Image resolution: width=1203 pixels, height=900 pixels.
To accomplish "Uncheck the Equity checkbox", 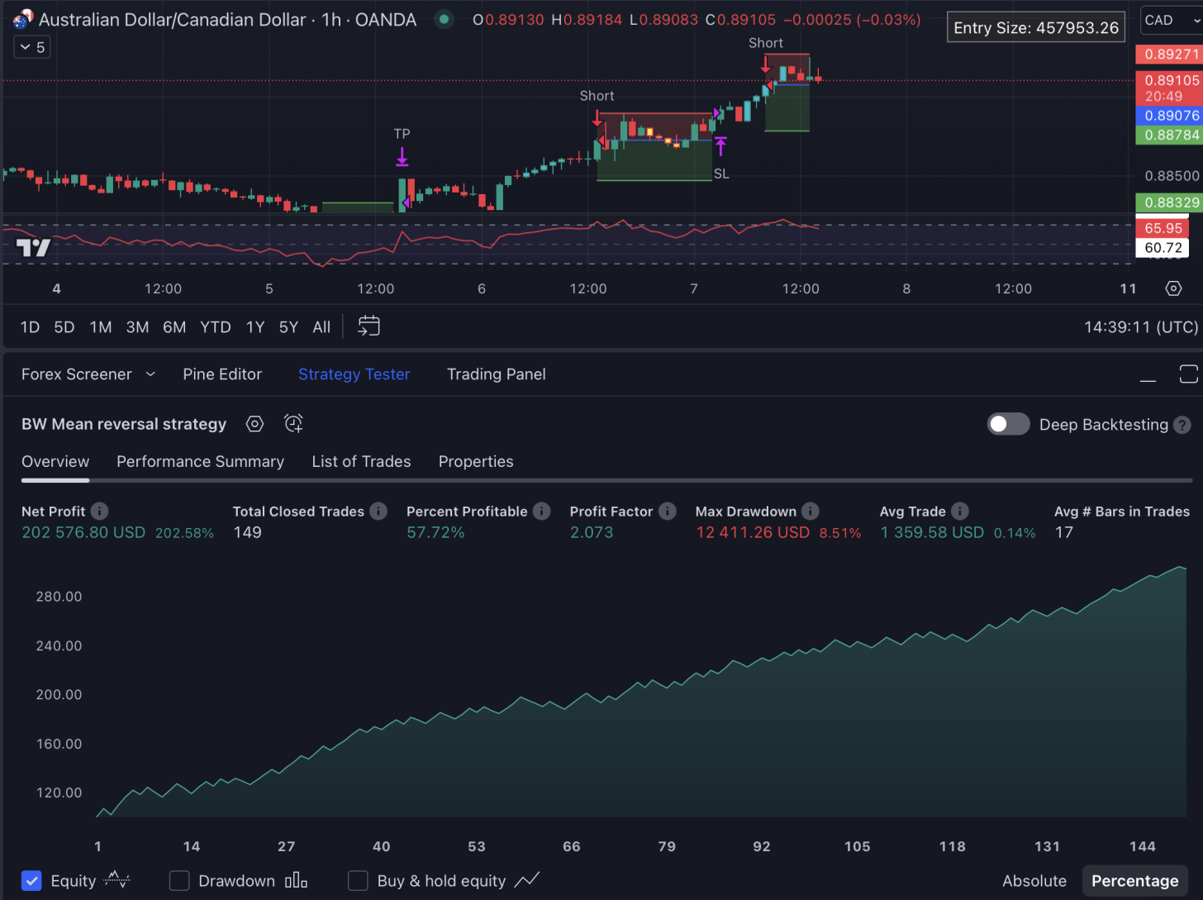I will click(x=31, y=881).
